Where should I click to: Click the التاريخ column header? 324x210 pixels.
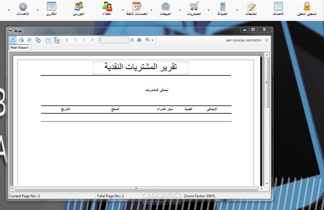coord(65,109)
